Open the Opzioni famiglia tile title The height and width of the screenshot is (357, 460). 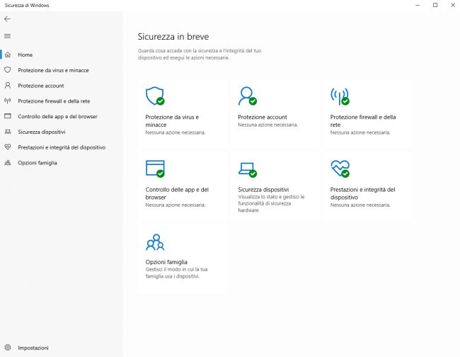(166, 262)
